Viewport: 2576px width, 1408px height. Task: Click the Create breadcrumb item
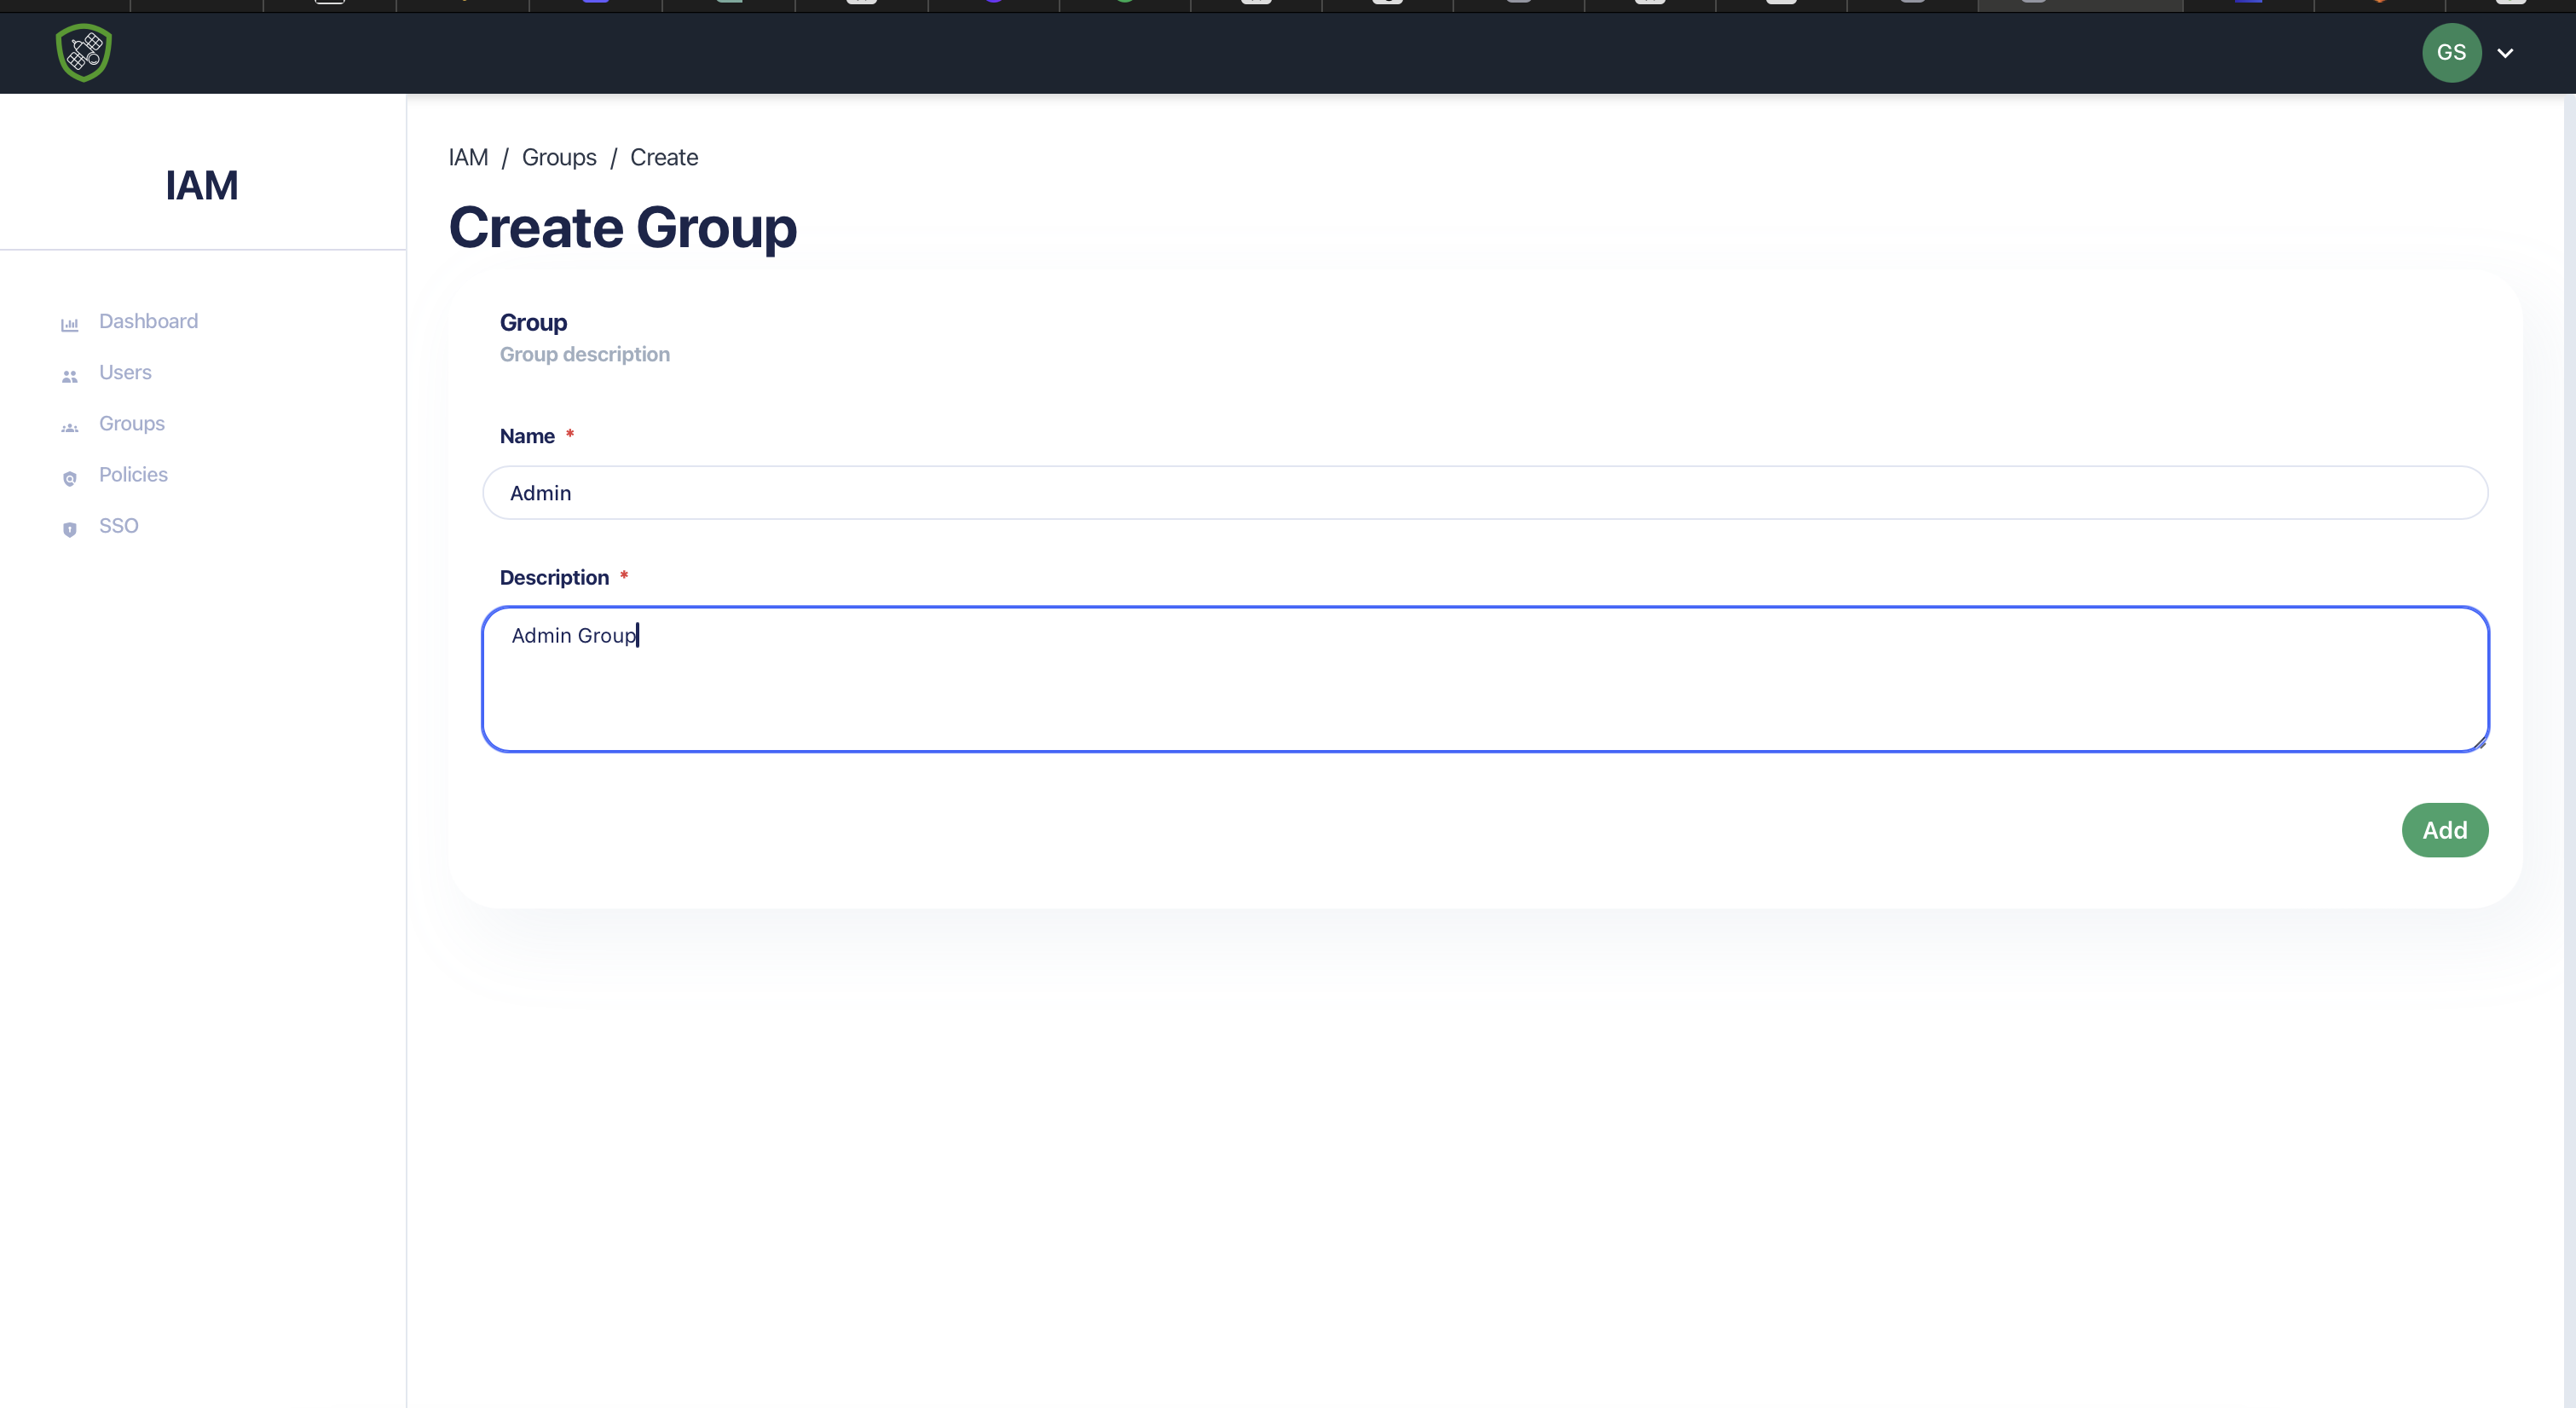pos(664,158)
